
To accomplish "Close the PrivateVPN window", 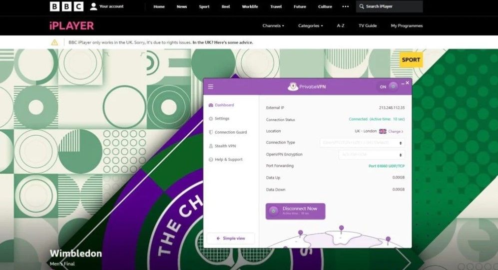I will (408, 83).
